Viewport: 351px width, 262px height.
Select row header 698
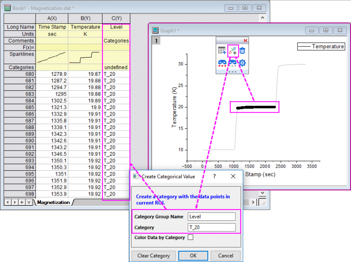click(x=20, y=194)
